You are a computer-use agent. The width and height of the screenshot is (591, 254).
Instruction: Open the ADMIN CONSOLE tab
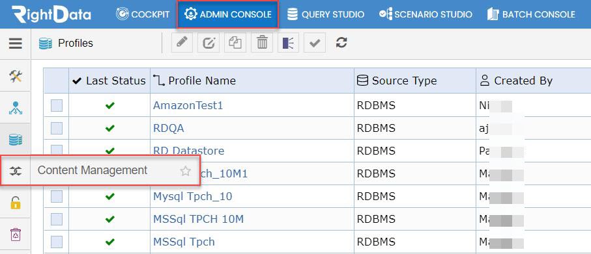pyautogui.click(x=227, y=14)
